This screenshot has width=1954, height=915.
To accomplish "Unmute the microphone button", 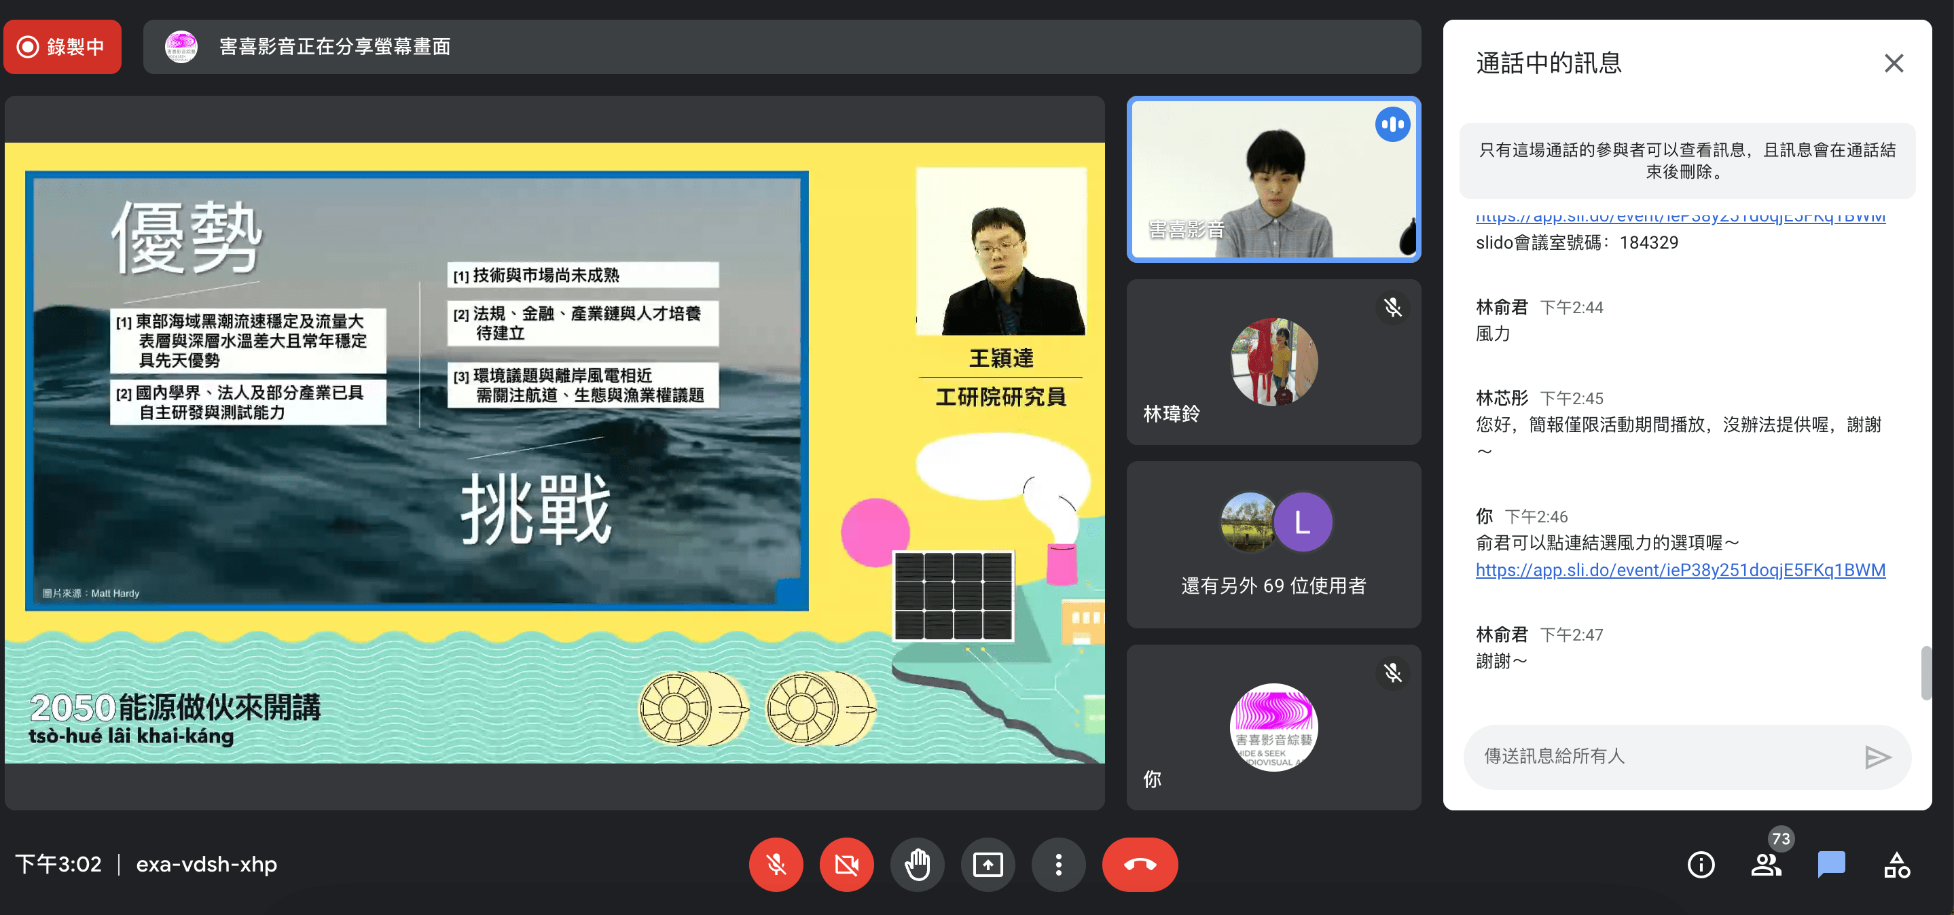I will pyautogui.click(x=775, y=864).
